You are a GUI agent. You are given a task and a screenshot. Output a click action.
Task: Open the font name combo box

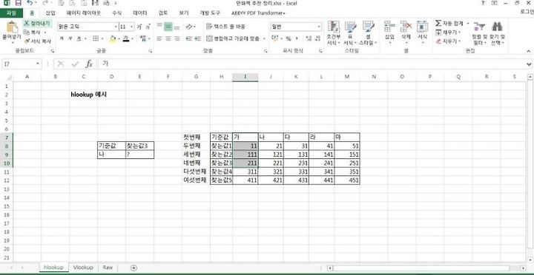point(88,27)
